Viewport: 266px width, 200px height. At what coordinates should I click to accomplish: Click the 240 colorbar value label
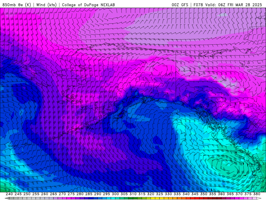coord(9,194)
